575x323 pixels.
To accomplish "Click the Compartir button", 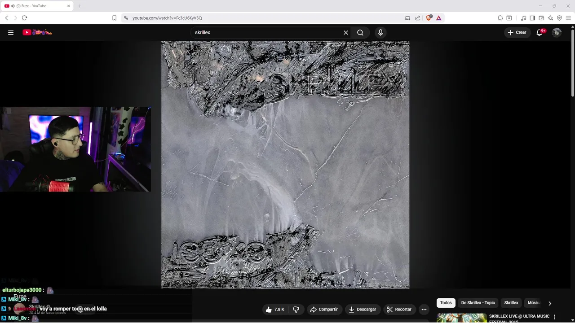I will pyautogui.click(x=324, y=309).
